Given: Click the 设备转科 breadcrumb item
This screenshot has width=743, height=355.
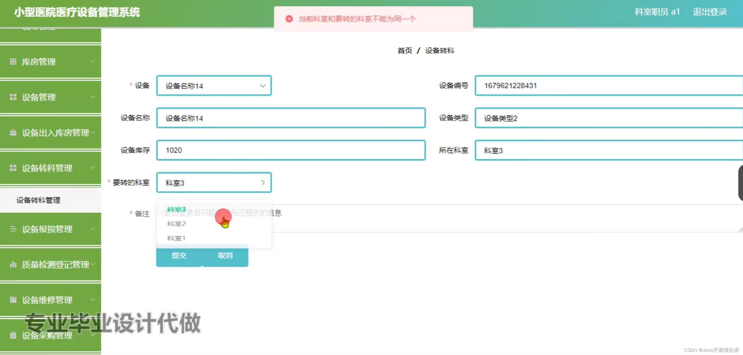Looking at the screenshot, I should [439, 51].
